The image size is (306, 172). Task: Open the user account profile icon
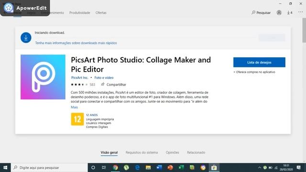coord(279,13)
